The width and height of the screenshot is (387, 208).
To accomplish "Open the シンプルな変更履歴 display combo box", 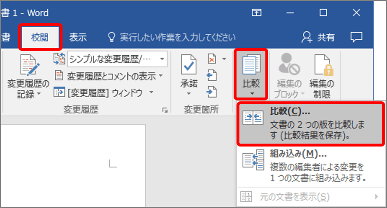I will click(x=117, y=59).
